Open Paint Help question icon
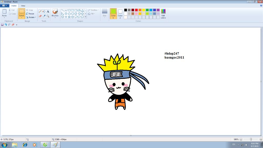This screenshot has height=148, width=263. (261, 6)
